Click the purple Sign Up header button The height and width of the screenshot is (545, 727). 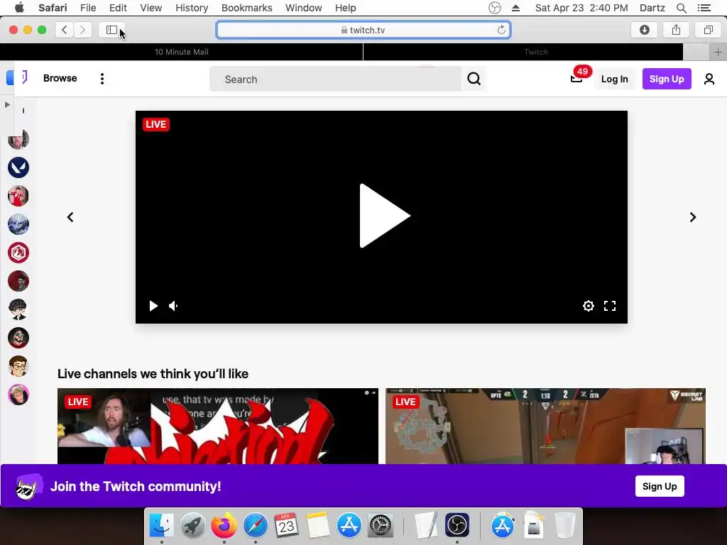[x=667, y=79]
